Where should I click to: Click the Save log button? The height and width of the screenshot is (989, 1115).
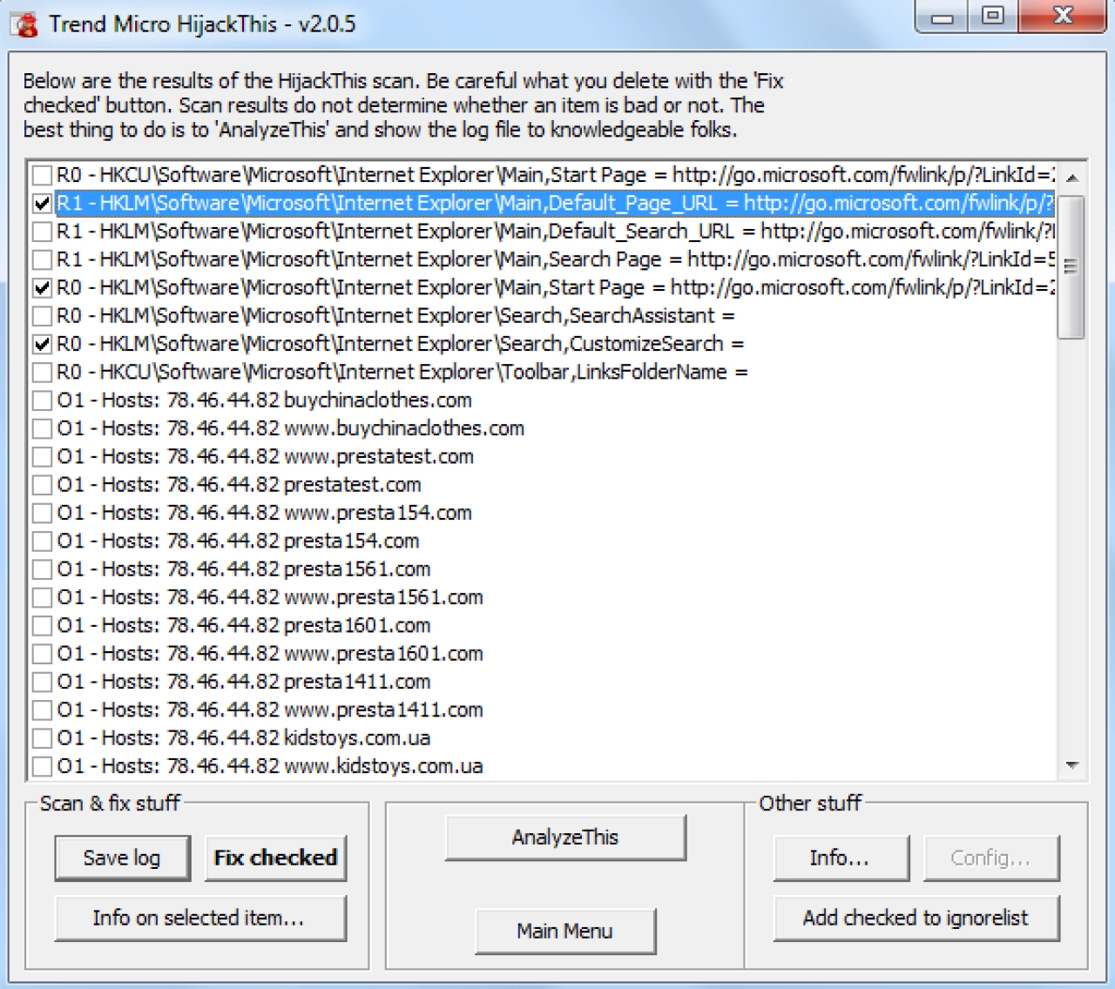122,858
